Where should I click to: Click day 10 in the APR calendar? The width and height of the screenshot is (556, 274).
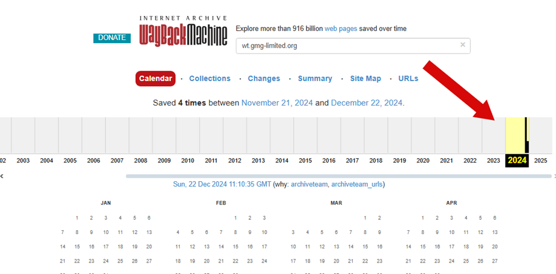pyautogui.click(x=452, y=232)
